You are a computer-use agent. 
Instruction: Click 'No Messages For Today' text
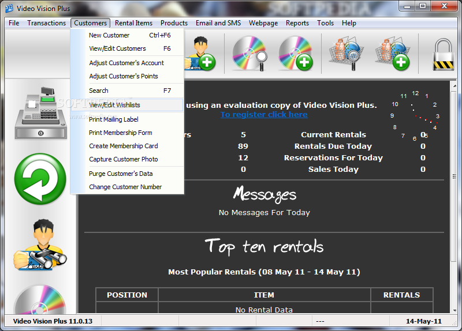coord(264,212)
